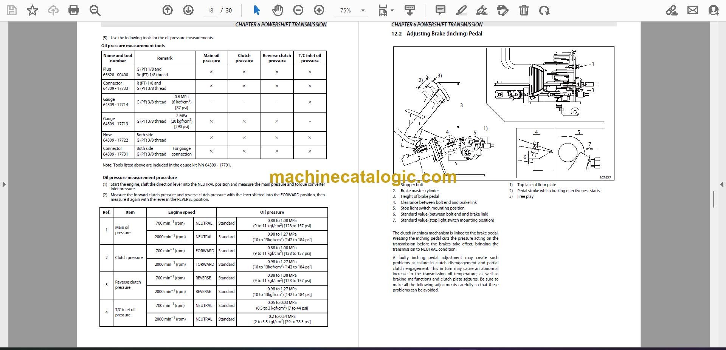Screen dimensions: 726x350
Task: Click the add person share icon
Action: pyautogui.click(x=713, y=10)
